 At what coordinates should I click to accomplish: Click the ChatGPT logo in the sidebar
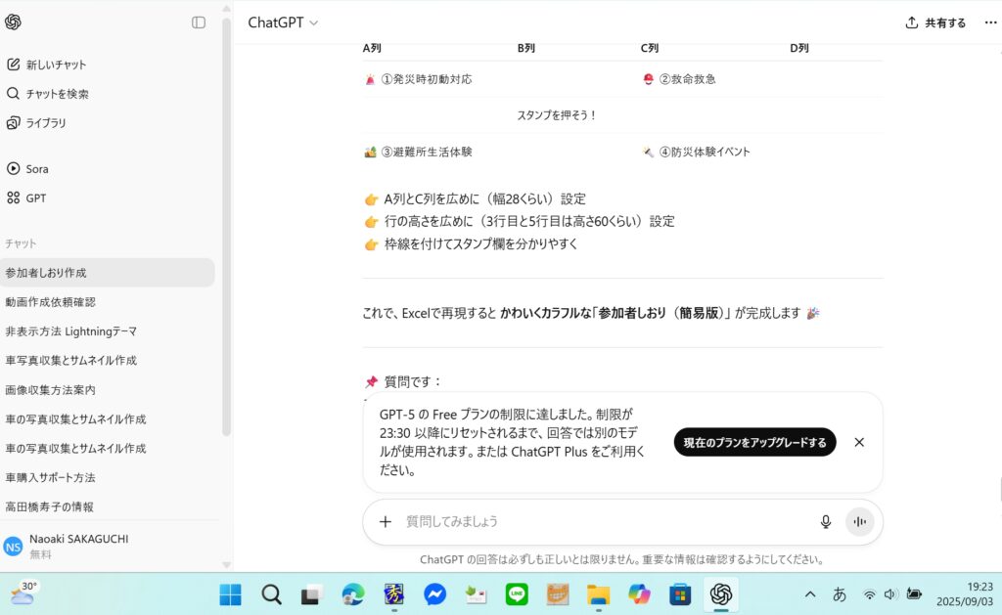[x=13, y=22]
